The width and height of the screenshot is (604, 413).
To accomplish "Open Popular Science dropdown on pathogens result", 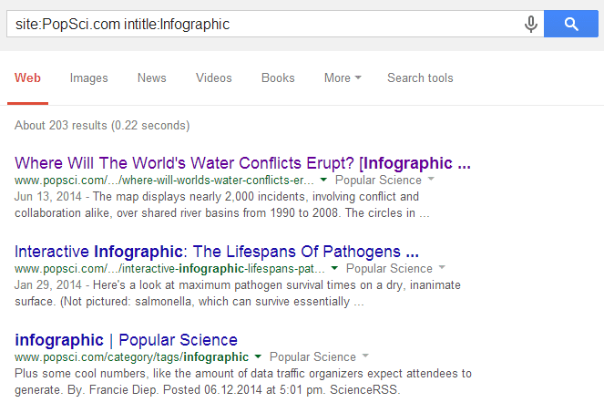I will tap(395, 268).
